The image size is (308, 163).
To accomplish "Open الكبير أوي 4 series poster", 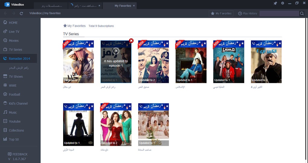I will pyautogui.click(x=266, y=62).
